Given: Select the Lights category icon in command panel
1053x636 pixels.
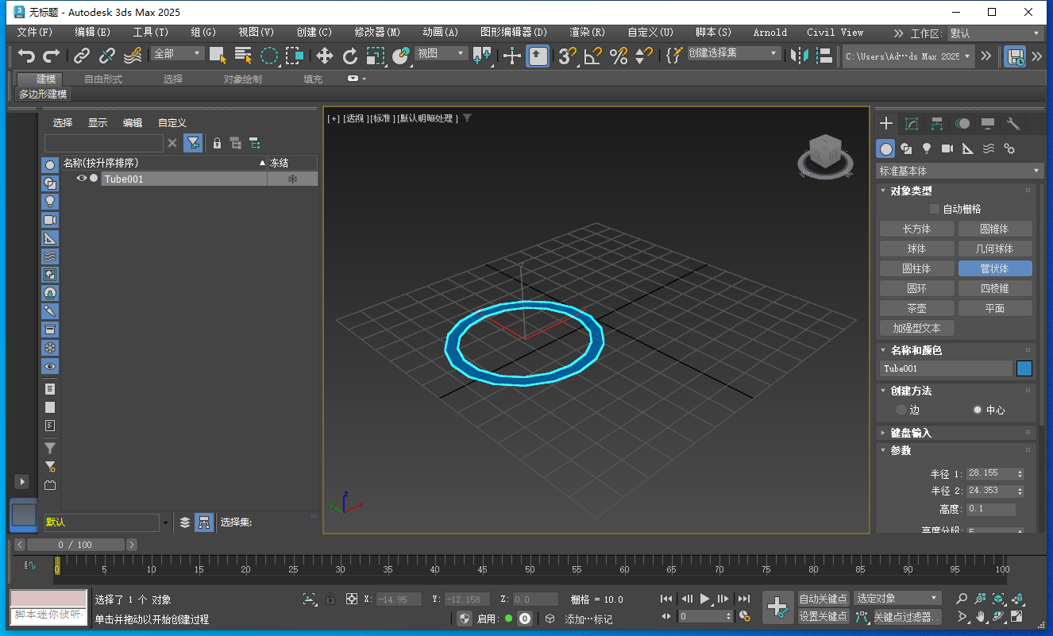Looking at the screenshot, I should [927, 148].
